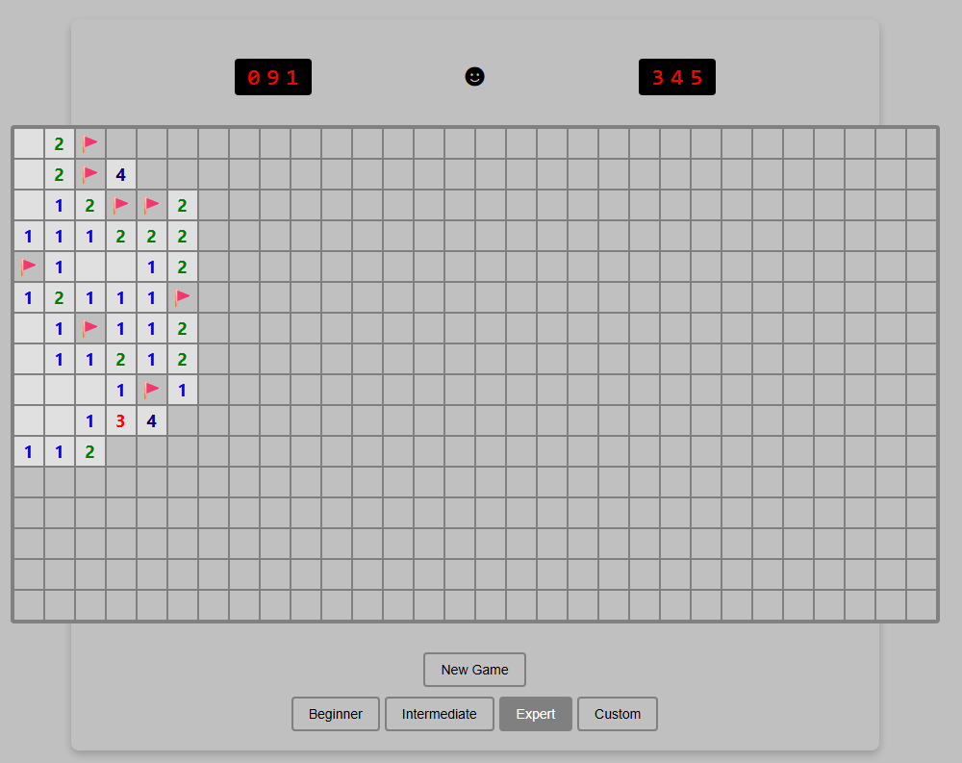This screenshot has height=763, width=962.
Task: Start a New Game
Action: point(474,670)
